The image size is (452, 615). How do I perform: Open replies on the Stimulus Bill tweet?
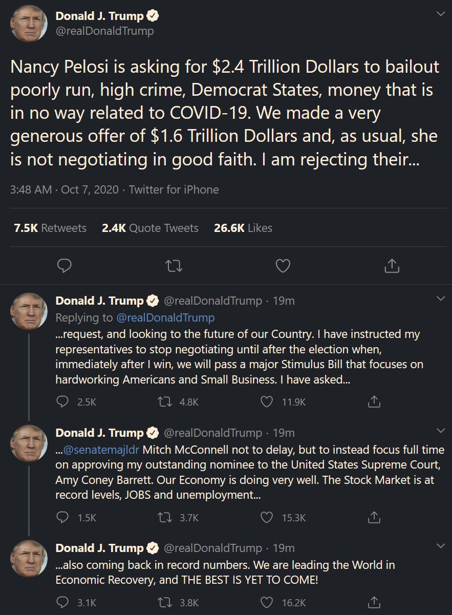[64, 402]
